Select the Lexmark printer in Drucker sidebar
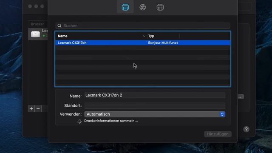This screenshot has width=272, height=153. (x=38, y=34)
